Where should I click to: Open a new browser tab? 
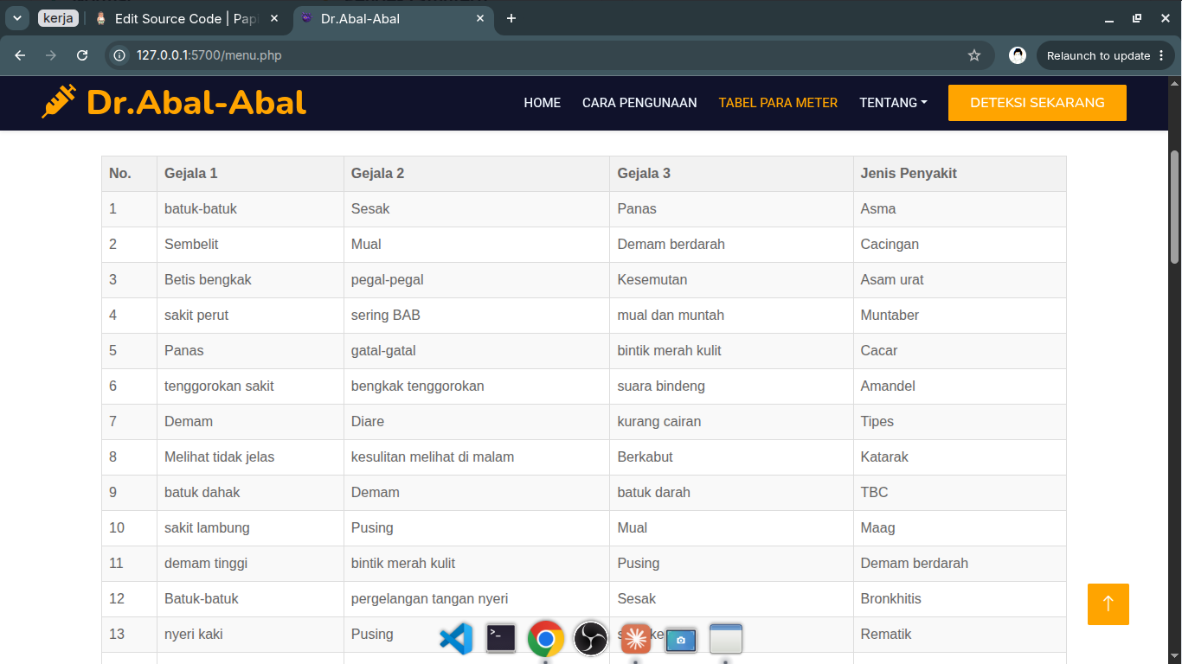pos(511,18)
